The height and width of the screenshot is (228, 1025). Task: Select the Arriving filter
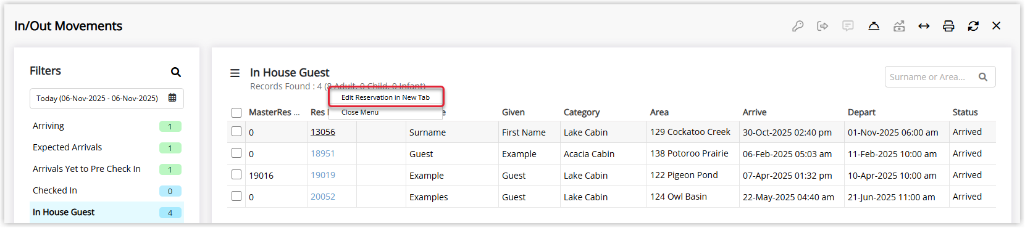point(107,126)
